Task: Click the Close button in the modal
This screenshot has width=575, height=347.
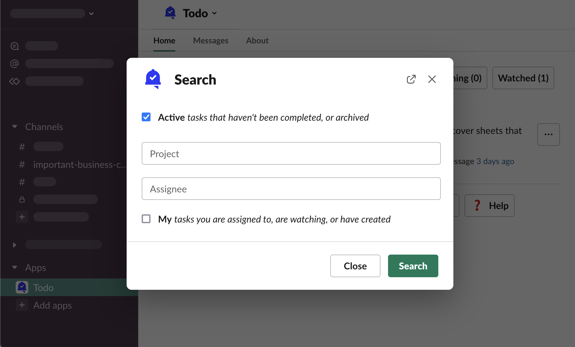Action: click(x=355, y=266)
